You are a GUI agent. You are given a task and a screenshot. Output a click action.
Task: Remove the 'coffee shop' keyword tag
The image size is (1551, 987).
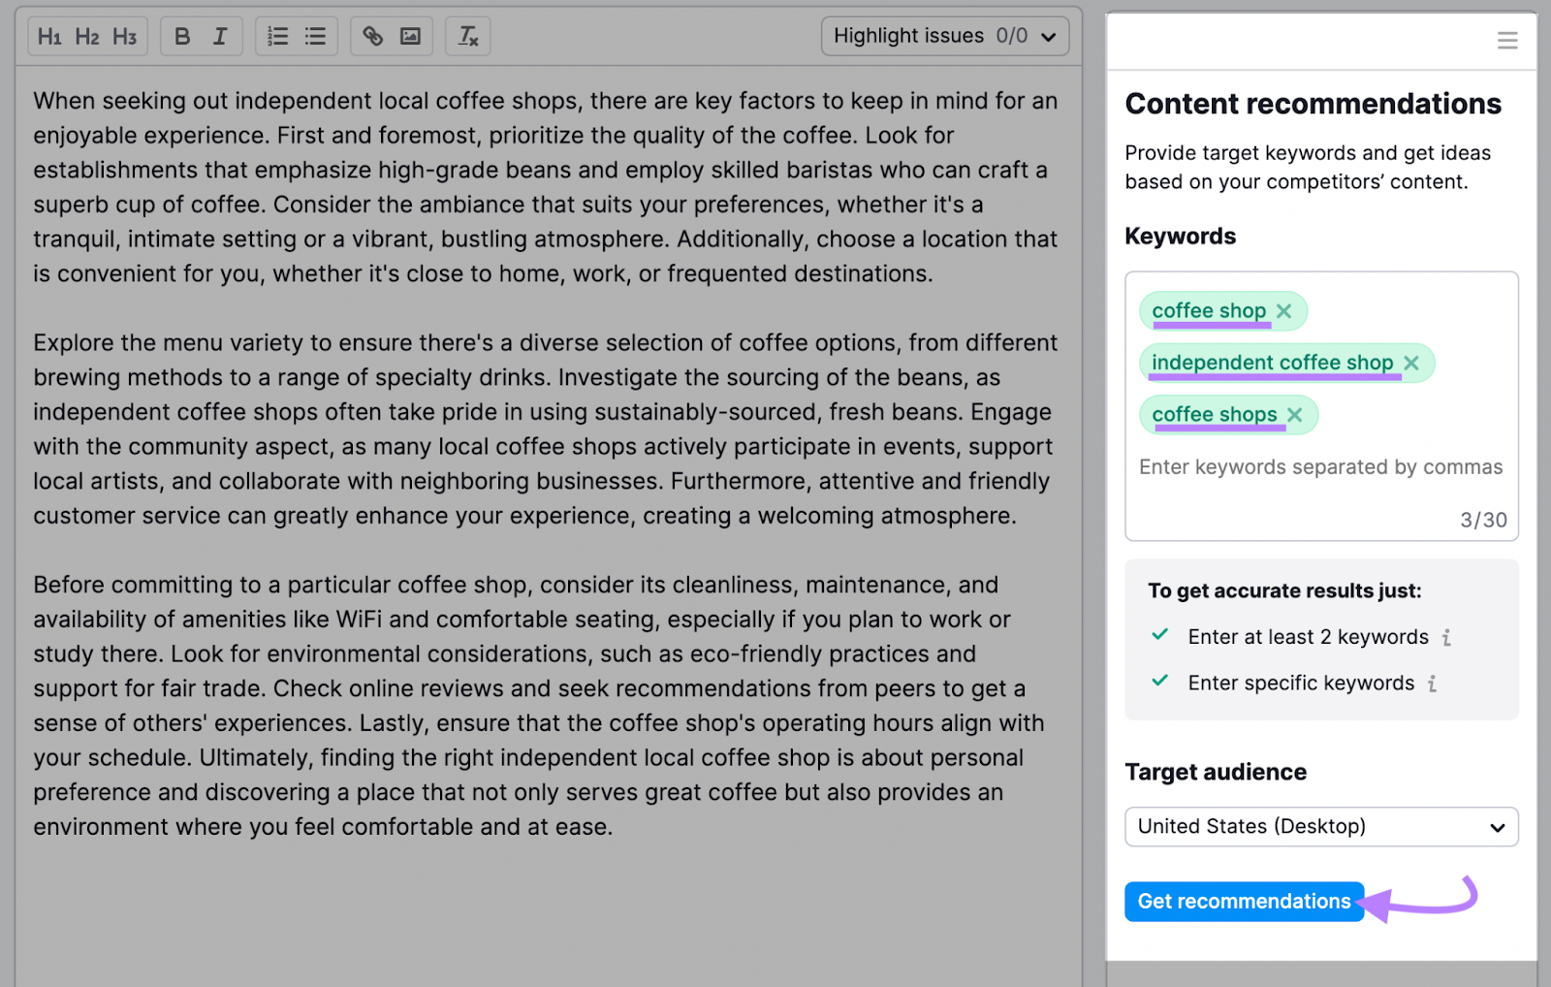coord(1284,311)
